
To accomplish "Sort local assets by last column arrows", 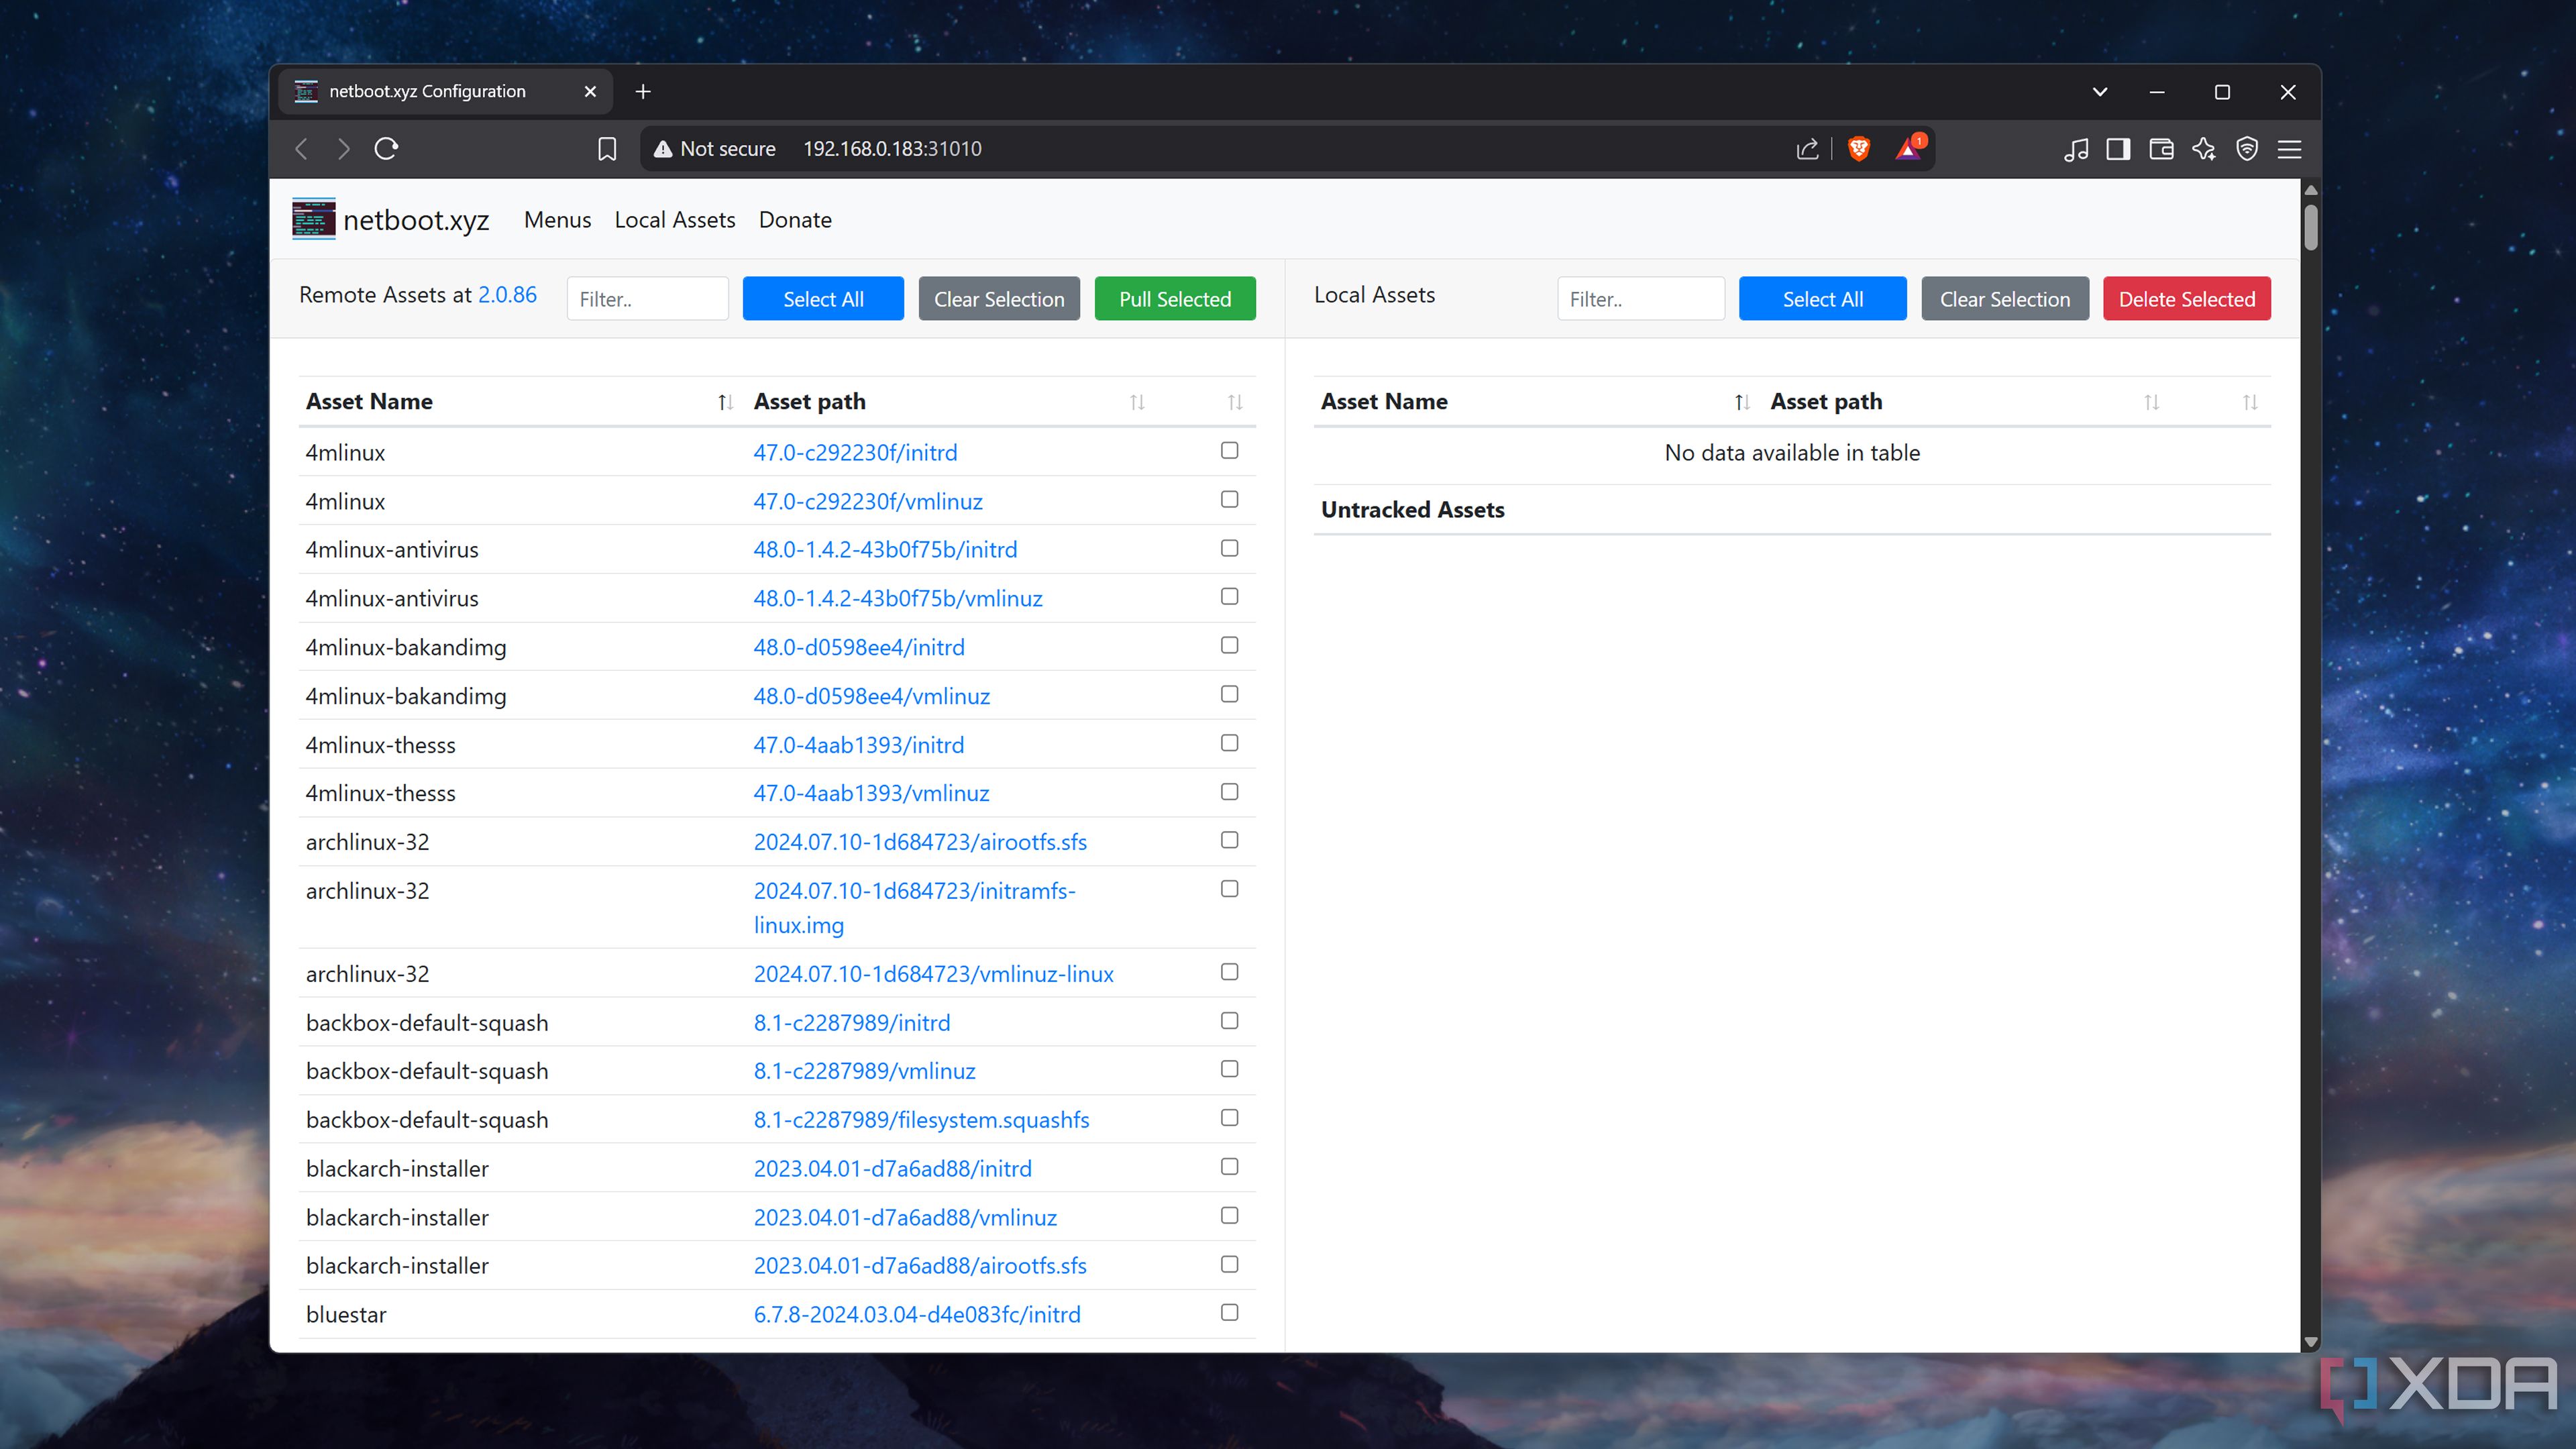I will (2250, 402).
